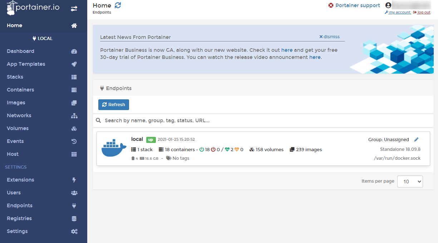Open App Templates in the sidebar
Image resolution: width=438 pixels, height=243 pixels.
pyautogui.click(x=44, y=64)
